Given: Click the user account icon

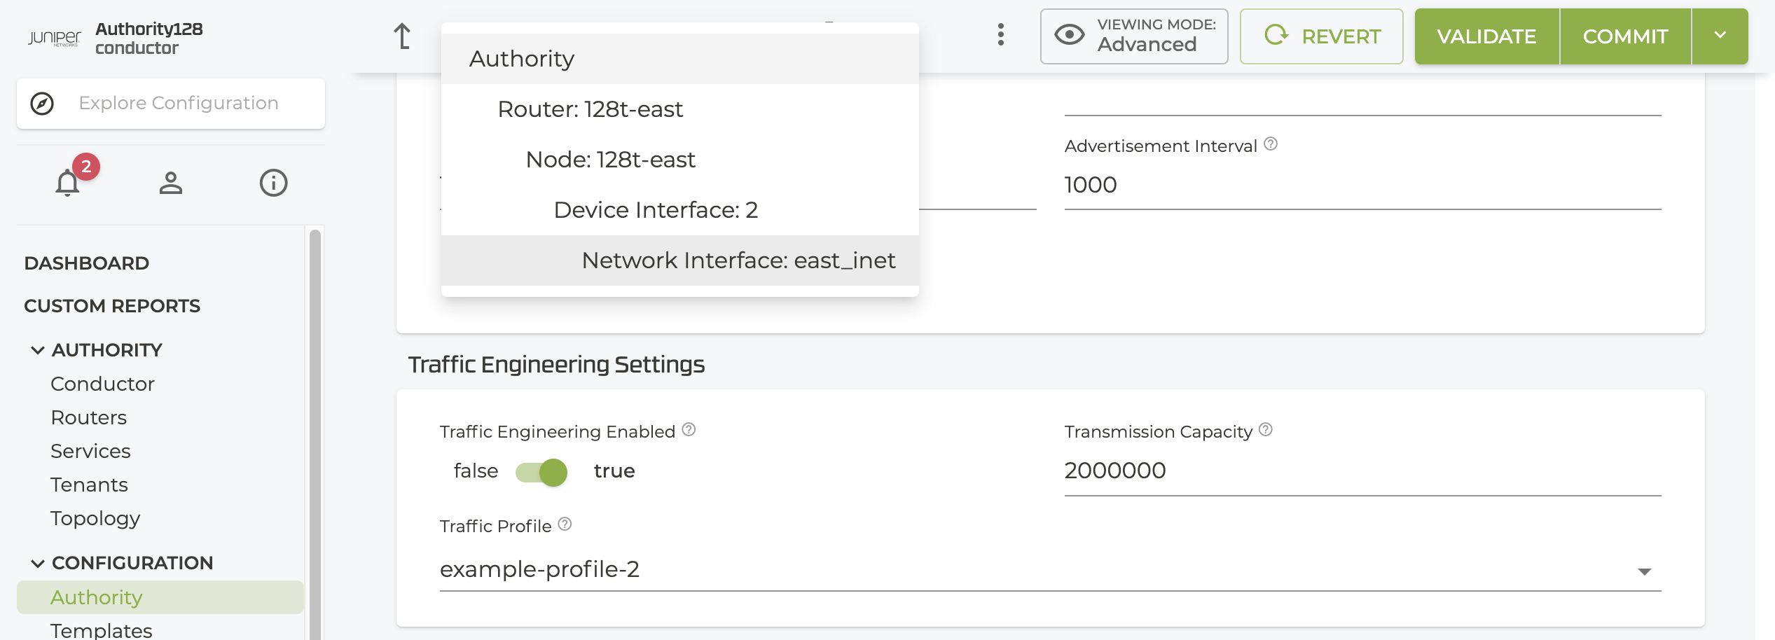Looking at the screenshot, I should tap(170, 183).
